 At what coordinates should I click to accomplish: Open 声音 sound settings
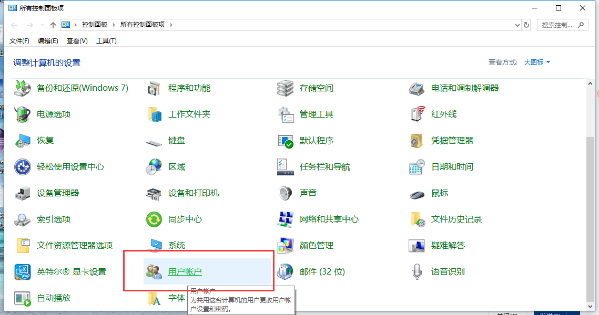tap(307, 193)
